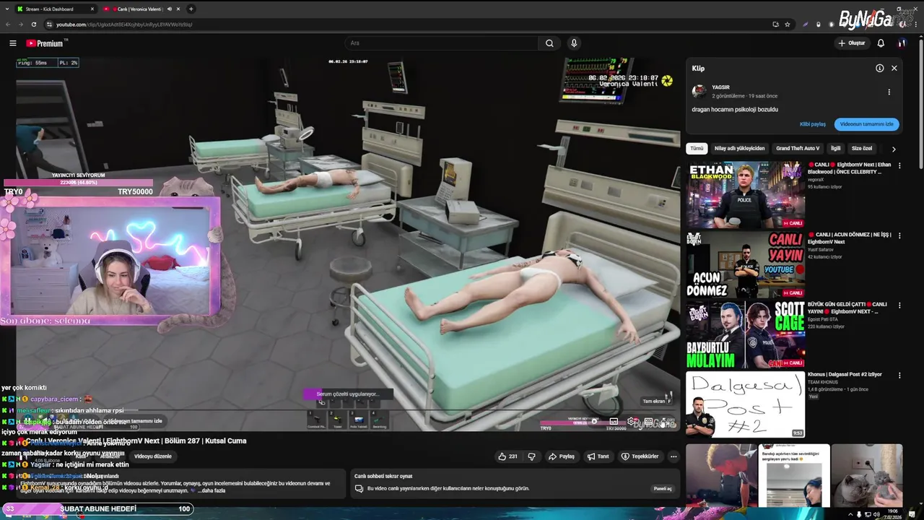Image resolution: width=924 pixels, height=520 pixels.
Task: Open the Ethan Blackwood live video thumbnail
Action: (x=746, y=194)
